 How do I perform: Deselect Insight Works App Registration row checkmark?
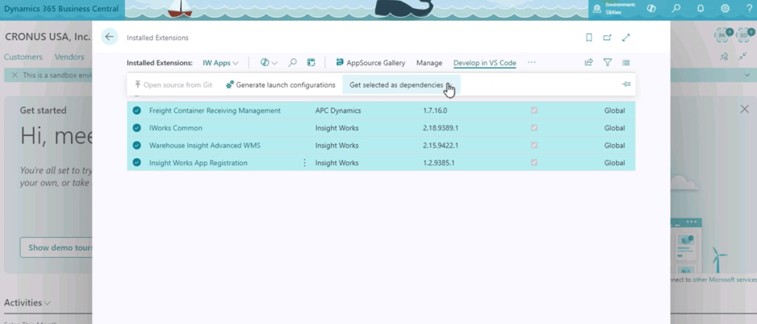click(136, 163)
